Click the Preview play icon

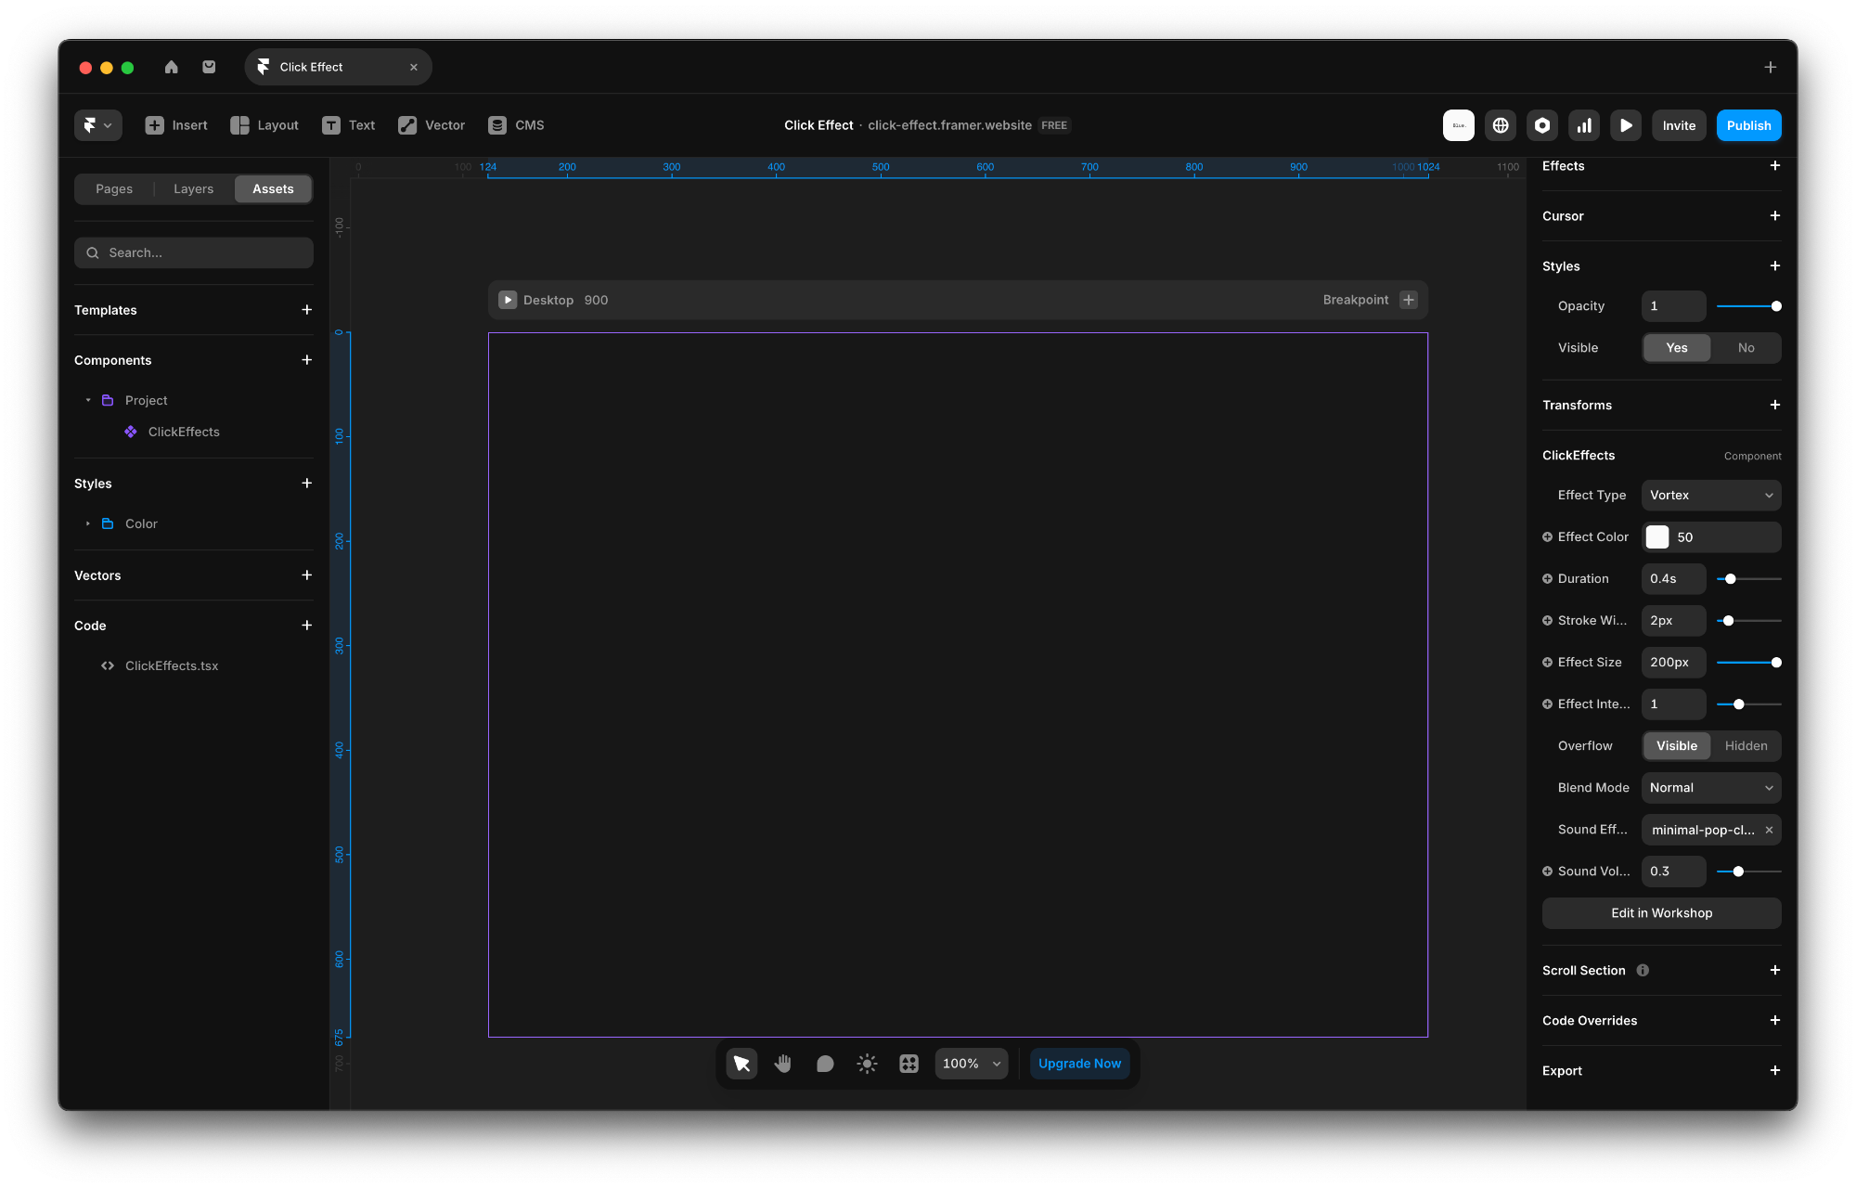(x=1626, y=125)
